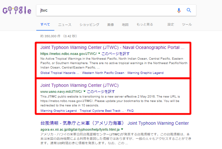Click the 'This JTWC public website' snippet text
Screen dimensions: 222x149
point(110,101)
